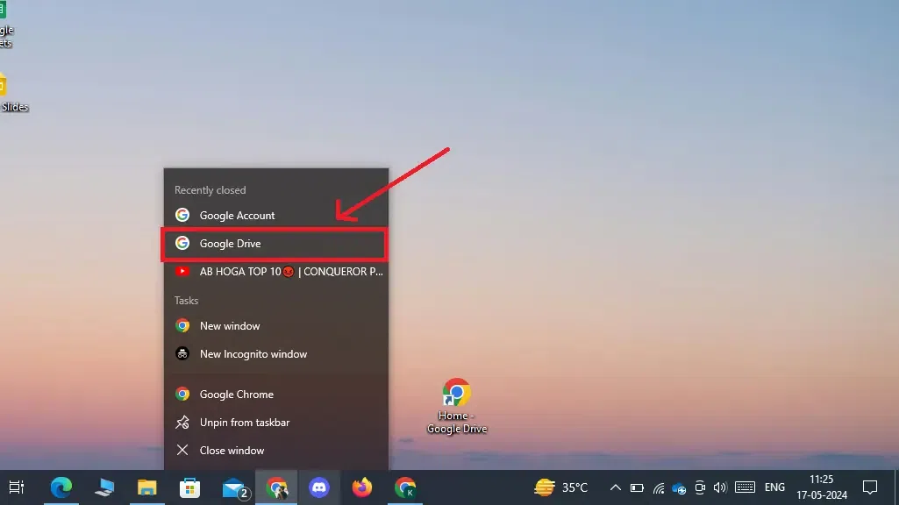Click the Home - Google Drive desktop shortcut

pos(457,407)
